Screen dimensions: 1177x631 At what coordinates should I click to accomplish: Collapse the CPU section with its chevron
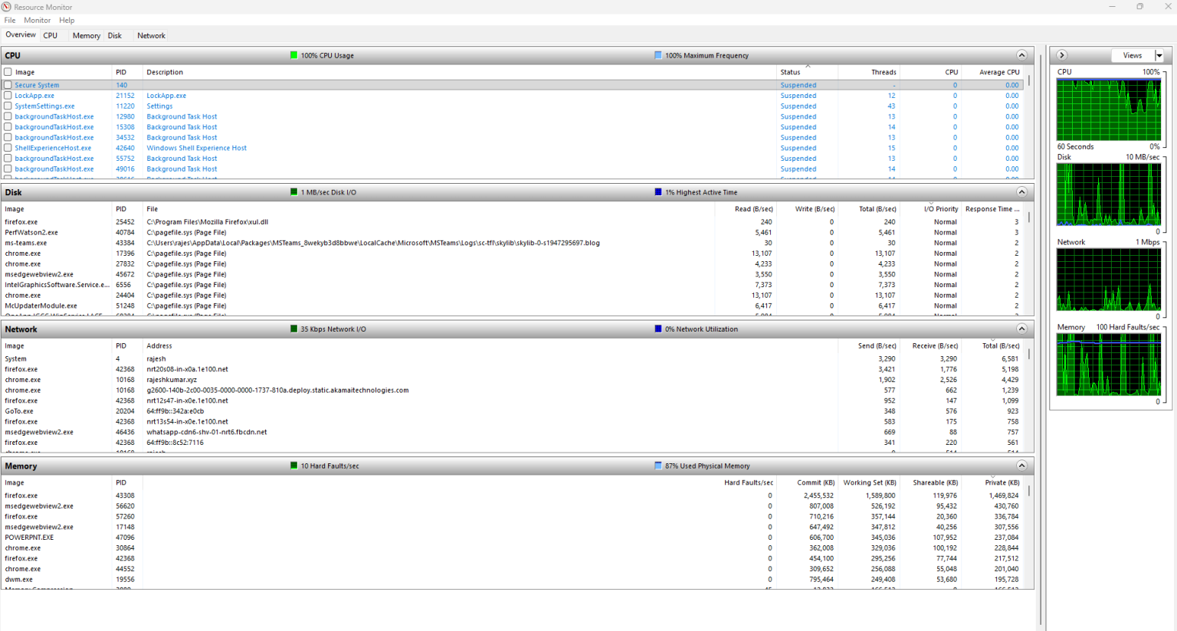click(1021, 55)
